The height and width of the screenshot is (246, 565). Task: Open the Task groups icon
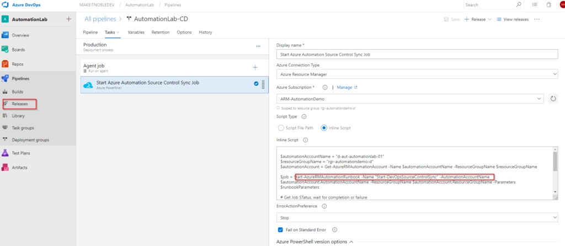[x=5, y=128]
